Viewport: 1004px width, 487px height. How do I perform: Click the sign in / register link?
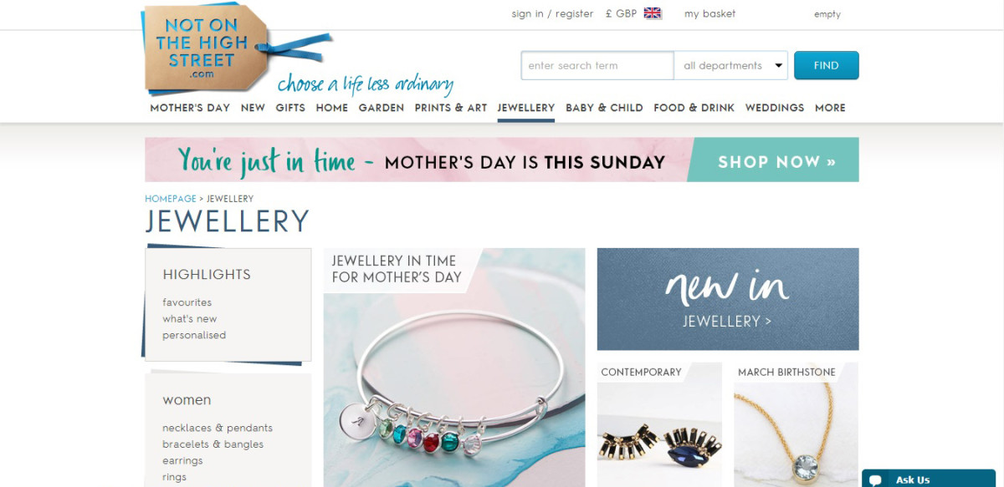[x=552, y=13]
